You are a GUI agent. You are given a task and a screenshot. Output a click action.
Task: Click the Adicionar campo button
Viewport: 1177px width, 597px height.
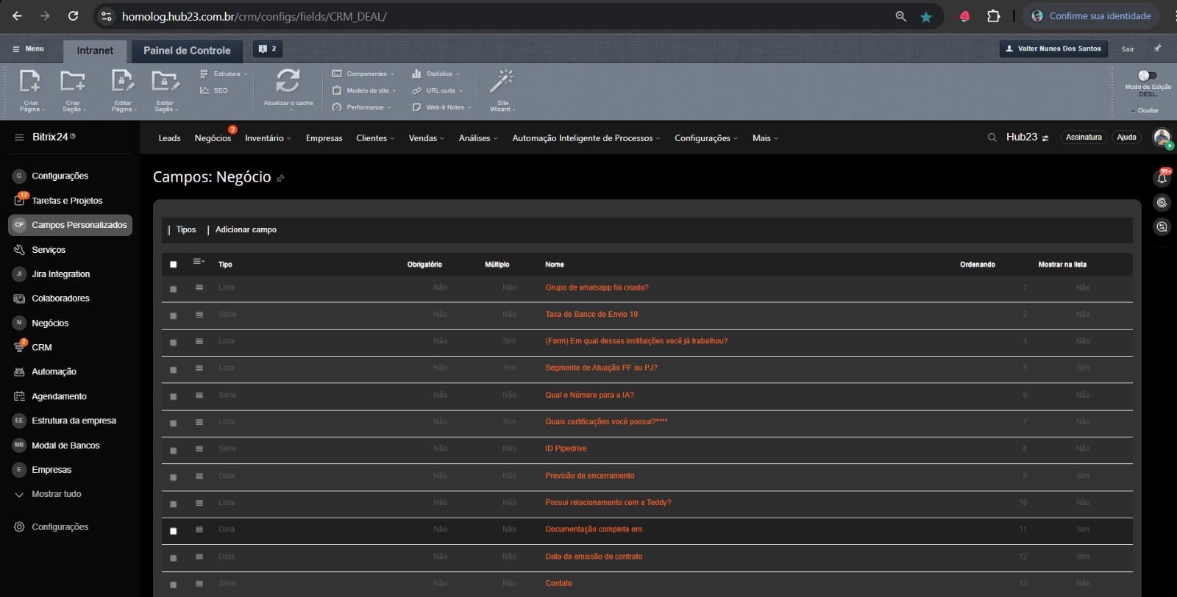tap(246, 230)
